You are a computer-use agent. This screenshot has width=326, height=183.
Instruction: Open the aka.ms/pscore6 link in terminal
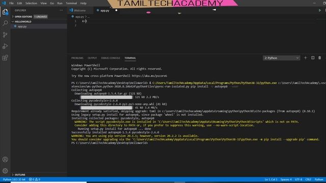(x=149, y=76)
